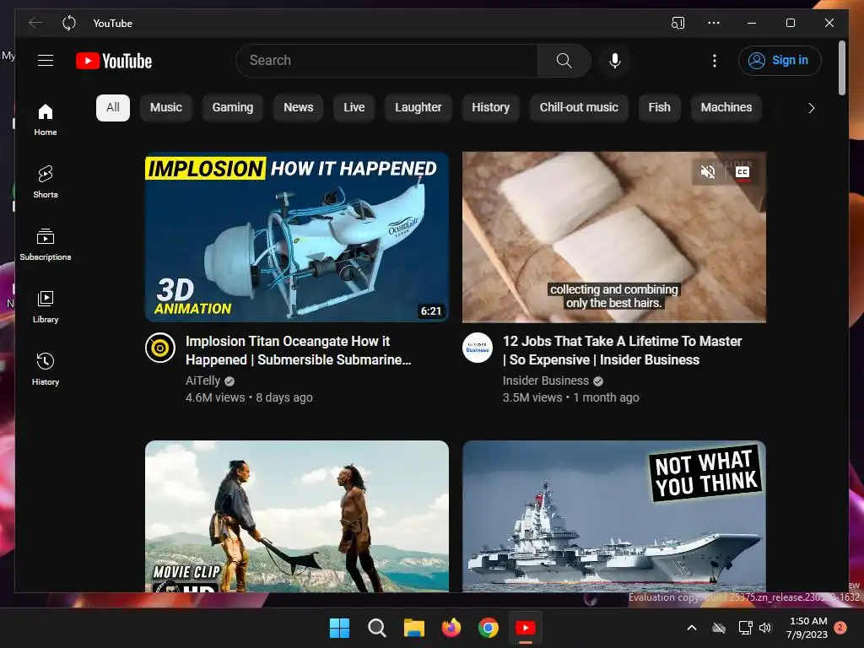Image resolution: width=864 pixels, height=648 pixels.
Task: Open the Insider Business channel avatar
Action: tap(478, 348)
